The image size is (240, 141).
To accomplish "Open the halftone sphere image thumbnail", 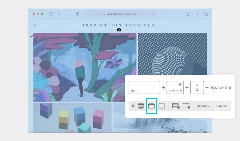I will coord(172,54).
